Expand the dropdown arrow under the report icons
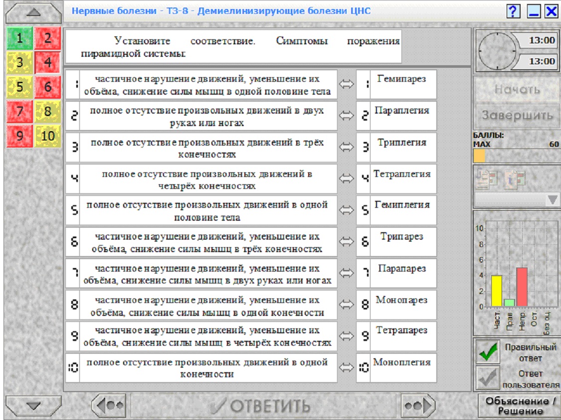The height and width of the screenshot is (420, 561). (553, 200)
